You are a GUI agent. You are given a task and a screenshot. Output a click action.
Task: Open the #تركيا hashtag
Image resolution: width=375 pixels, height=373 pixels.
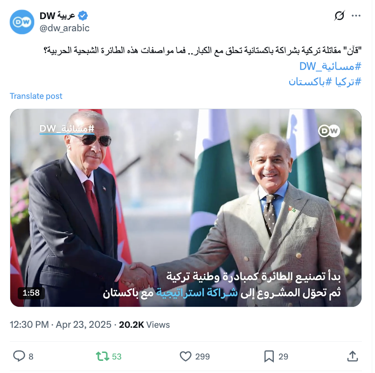[348, 82]
